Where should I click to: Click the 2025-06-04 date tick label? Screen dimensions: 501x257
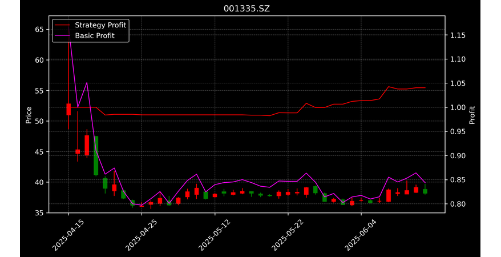361,235
